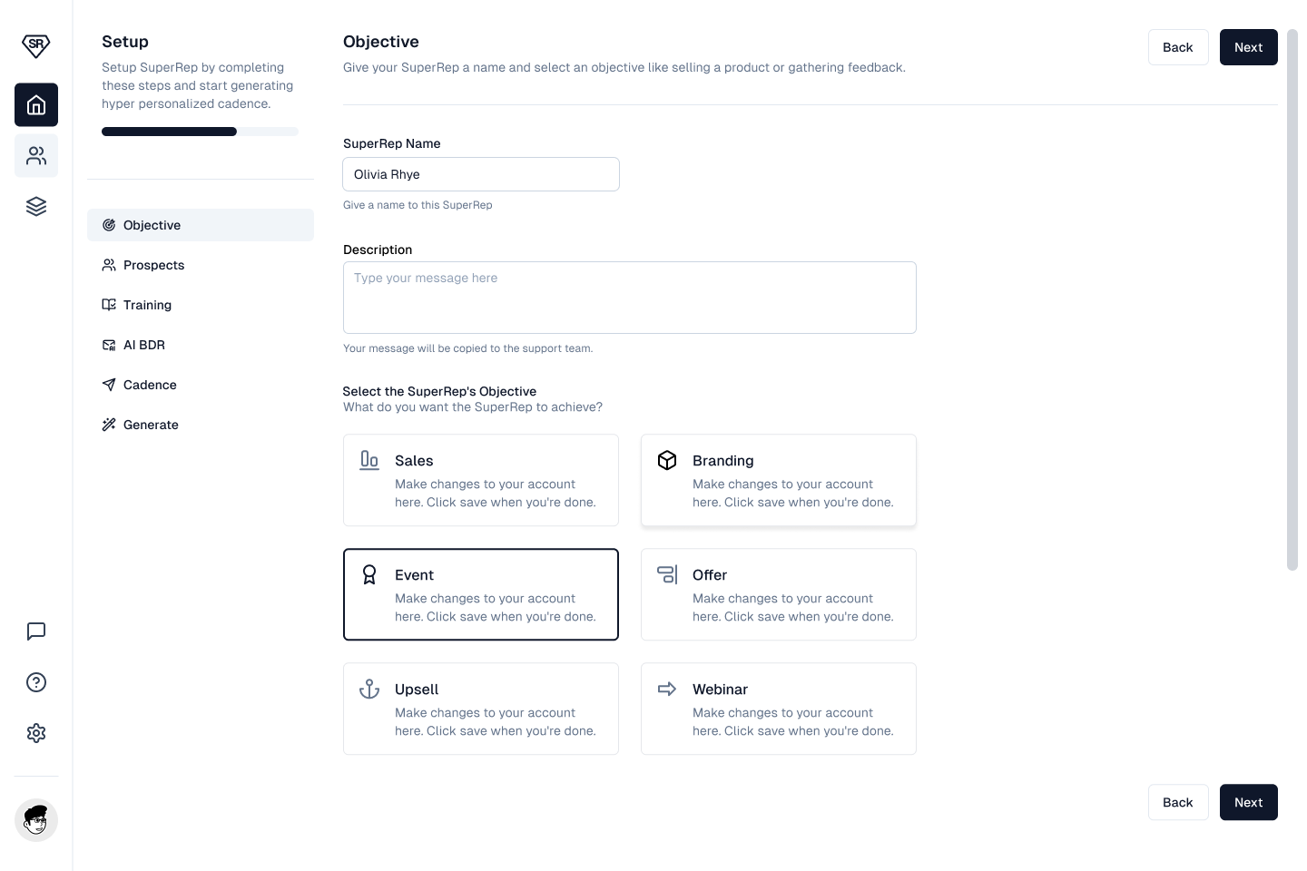Open the Training setup step

[x=147, y=305]
